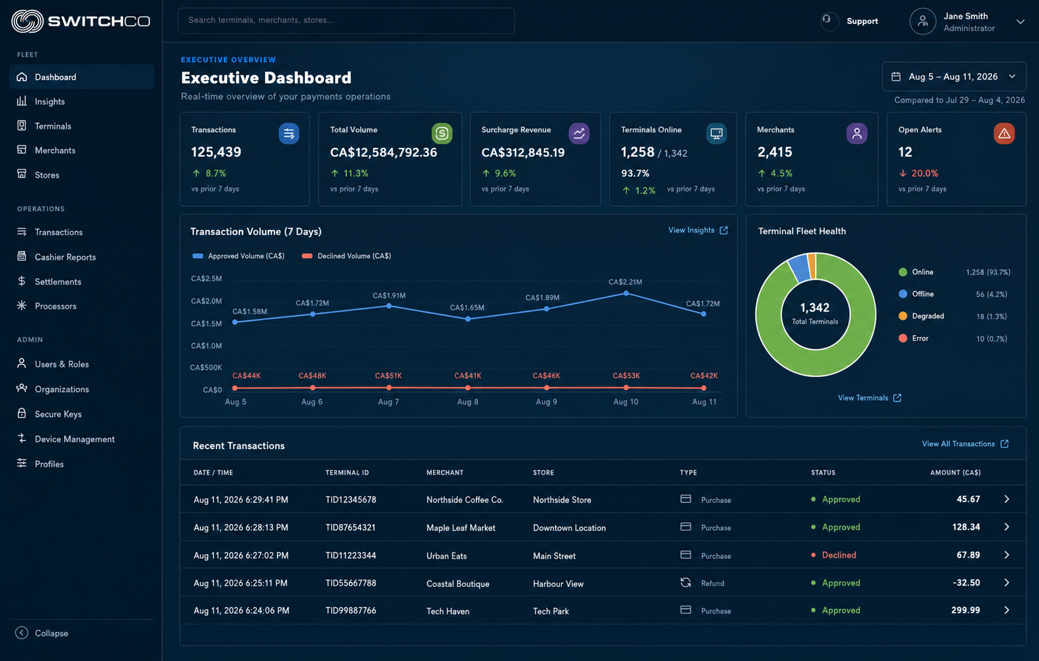
Task: Click the Merchants sidebar icon
Action: click(22, 150)
